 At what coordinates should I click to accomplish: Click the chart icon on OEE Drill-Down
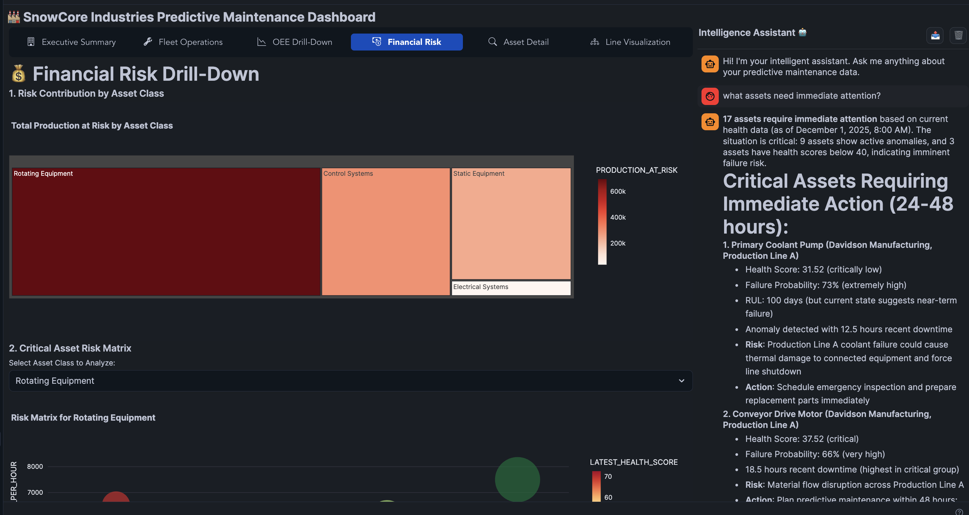tap(262, 42)
